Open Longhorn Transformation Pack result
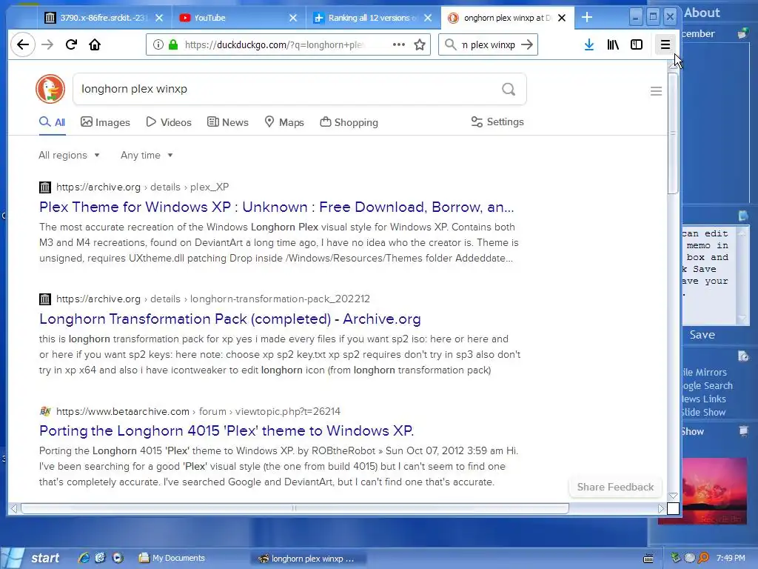The width and height of the screenshot is (758, 569). click(x=230, y=319)
